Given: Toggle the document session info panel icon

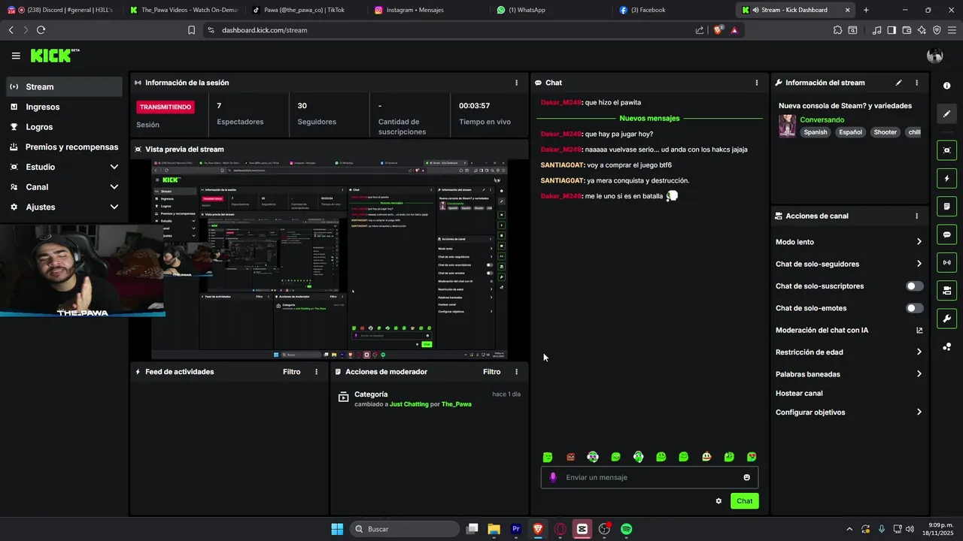Looking at the screenshot, I should (x=946, y=207).
